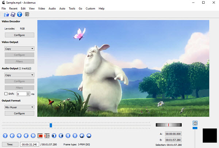Image resolution: width=219 pixels, height=148 pixels.
Task: Open the Edit menu
Action: [x=23, y=8]
